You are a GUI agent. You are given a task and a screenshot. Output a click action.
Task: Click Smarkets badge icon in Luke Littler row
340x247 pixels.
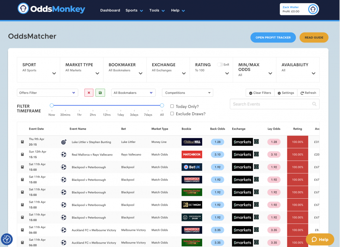click(256, 142)
